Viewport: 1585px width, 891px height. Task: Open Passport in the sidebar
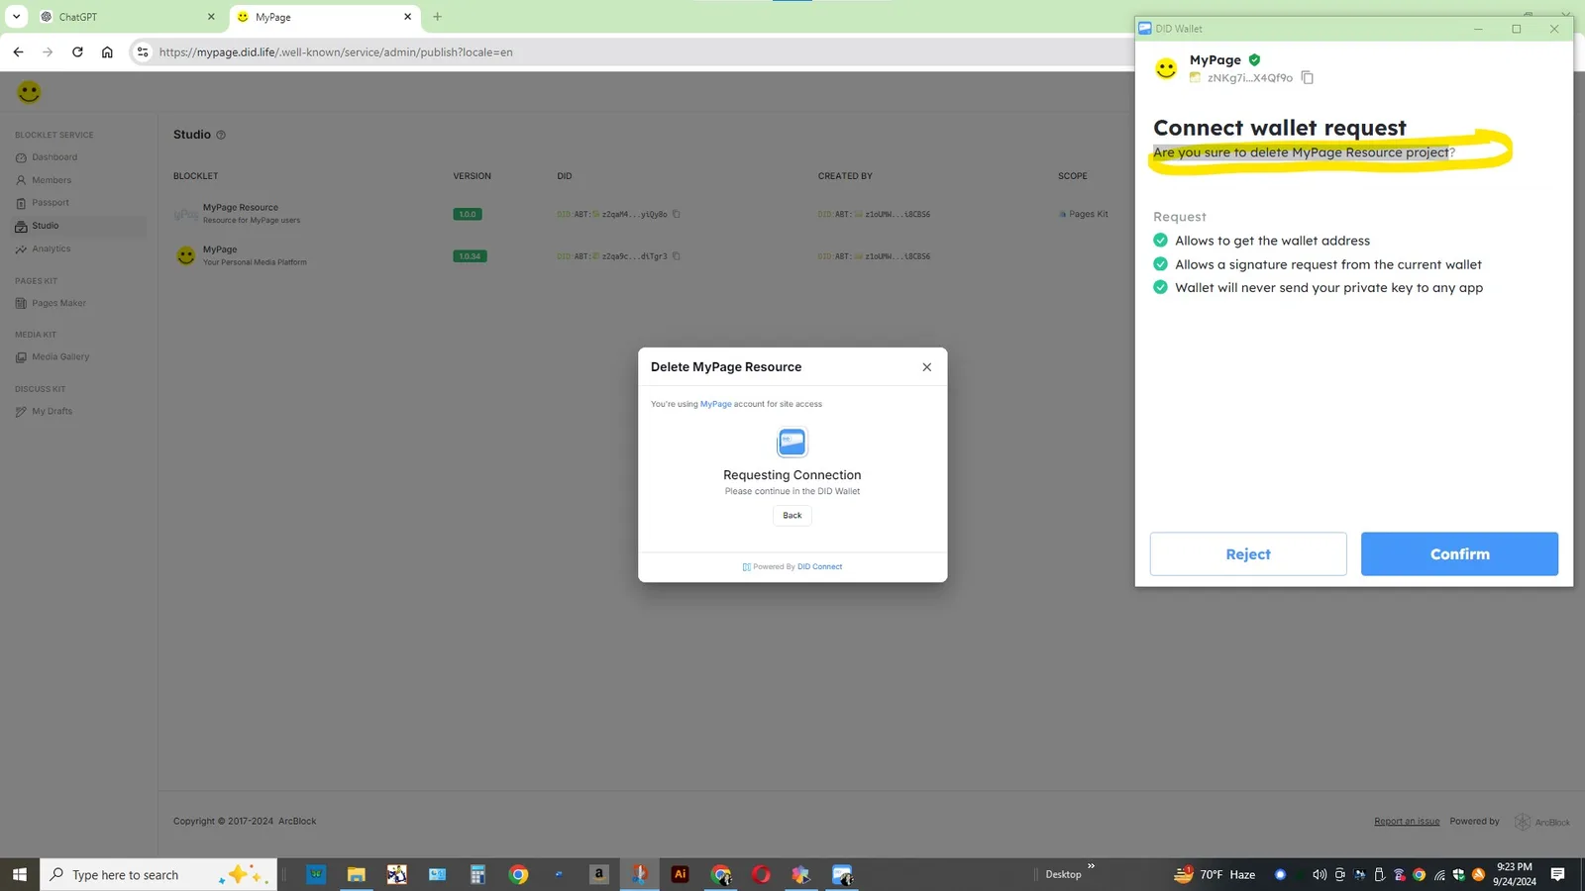(51, 203)
